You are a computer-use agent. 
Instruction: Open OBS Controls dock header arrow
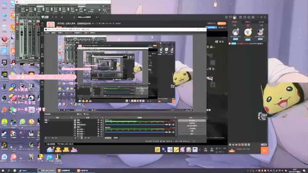(x=205, y=118)
